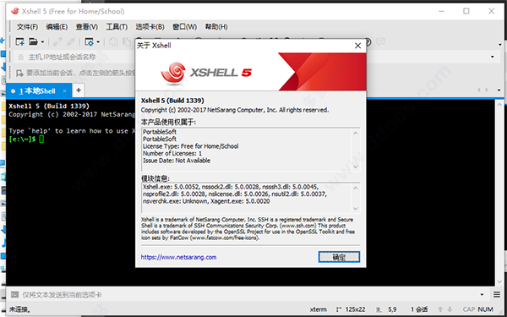Click the greyed-out Disconnect plug icon
Image resolution: width=507 pixels, height=317 pixels.
71,41
